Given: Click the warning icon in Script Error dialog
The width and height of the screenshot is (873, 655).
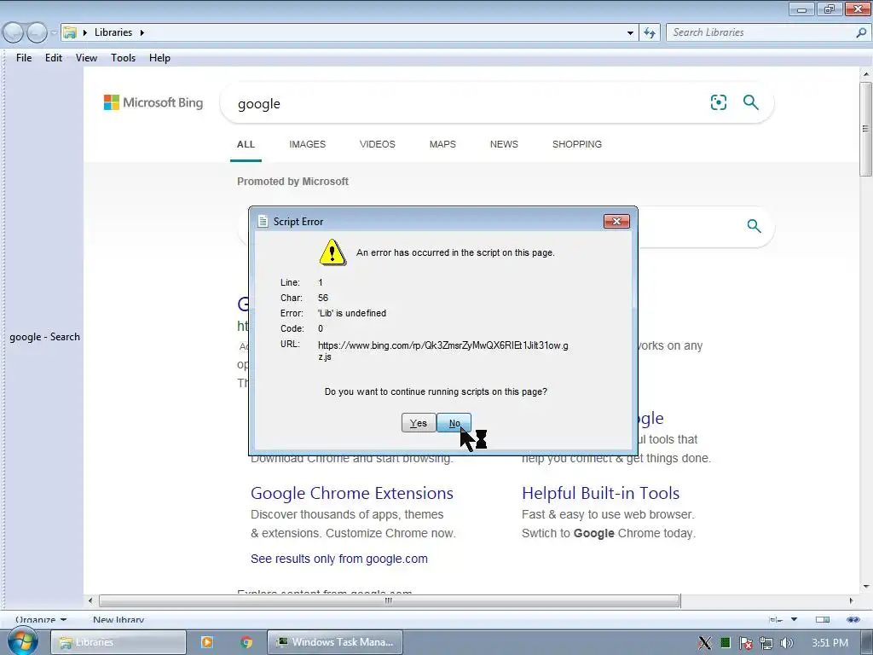Looking at the screenshot, I should (332, 252).
